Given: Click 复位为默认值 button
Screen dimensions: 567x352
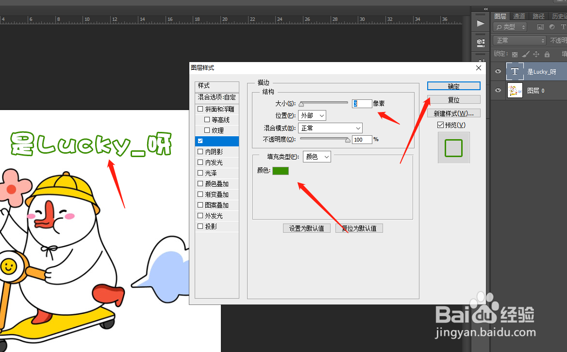Looking at the screenshot, I should tap(359, 228).
